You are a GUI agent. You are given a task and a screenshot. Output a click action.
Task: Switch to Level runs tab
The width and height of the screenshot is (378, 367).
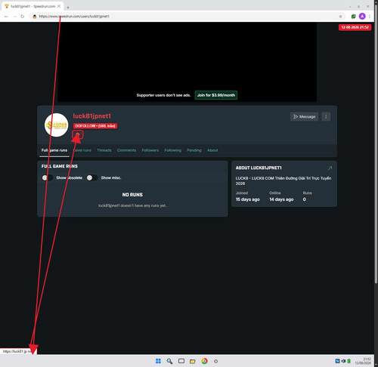pos(82,150)
